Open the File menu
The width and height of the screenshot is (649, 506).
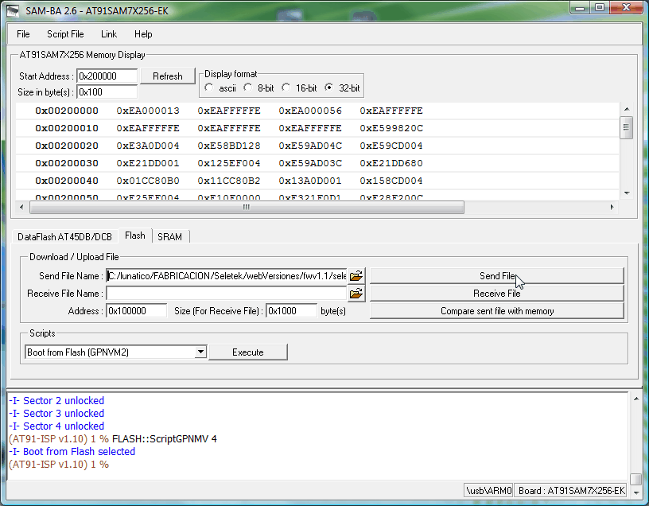tap(23, 34)
